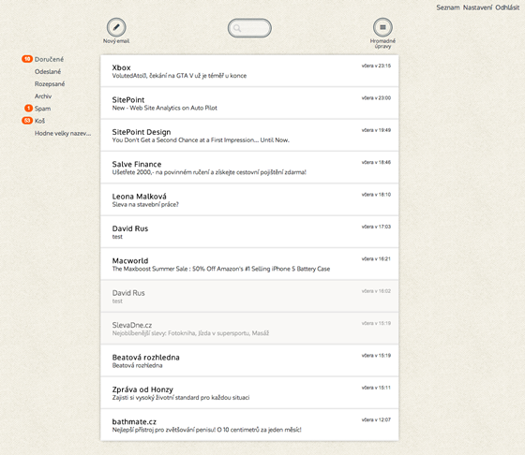Image resolution: width=525 pixels, height=455 pixels.
Task: Open the Hodne velky nazev folder
Action: pyautogui.click(x=63, y=133)
